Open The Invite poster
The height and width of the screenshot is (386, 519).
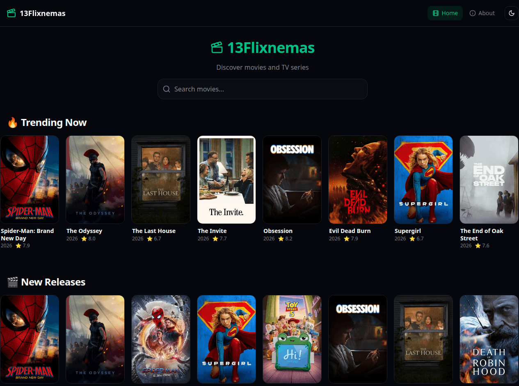(226, 180)
